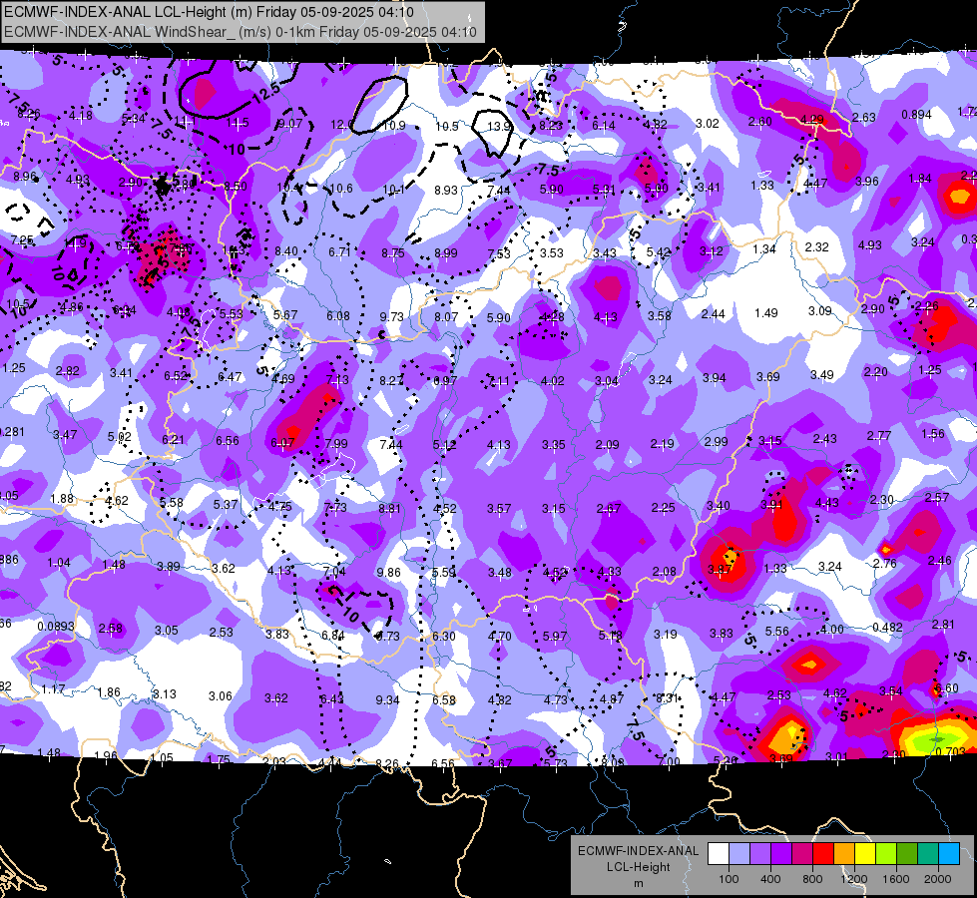This screenshot has width=977, height=898.
Task: Click the wind shear value 6.60
Action: coord(946,688)
